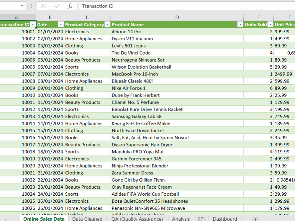Click Samsung Galaxy Tab S8 cell
Screen dimensions: 295x221
(177, 116)
